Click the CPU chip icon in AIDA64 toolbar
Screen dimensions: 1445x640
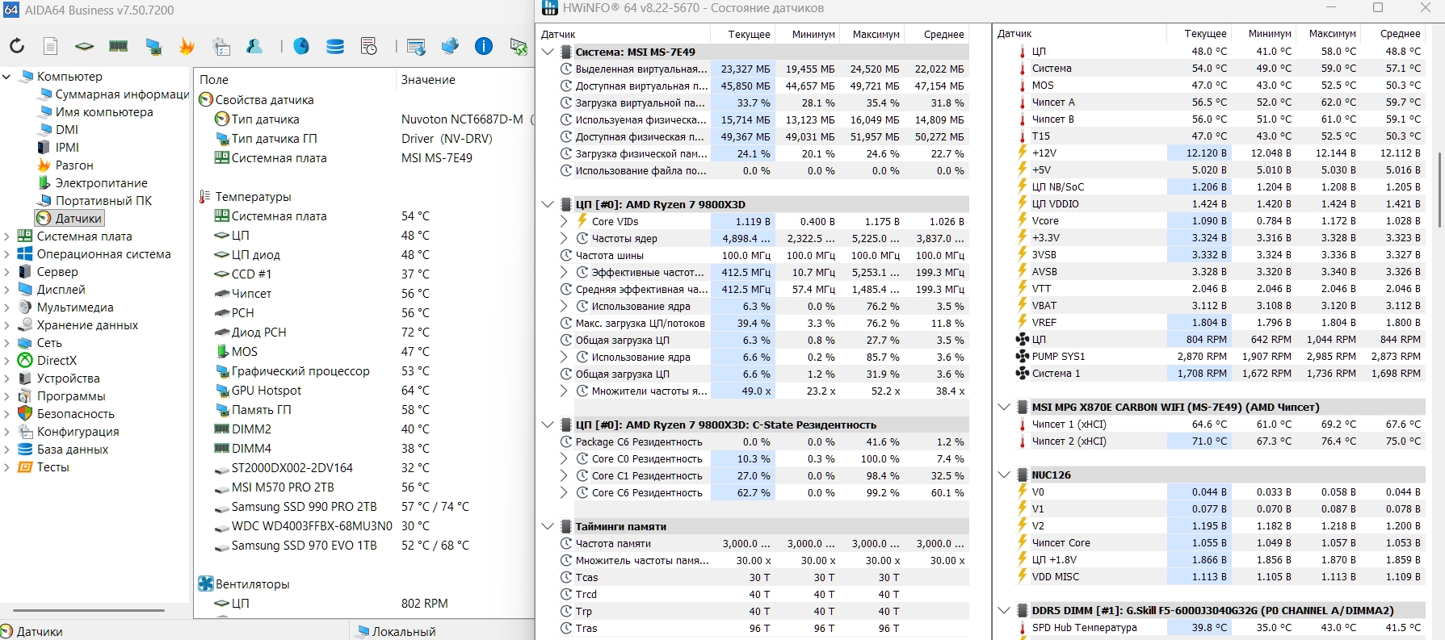click(84, 46)
